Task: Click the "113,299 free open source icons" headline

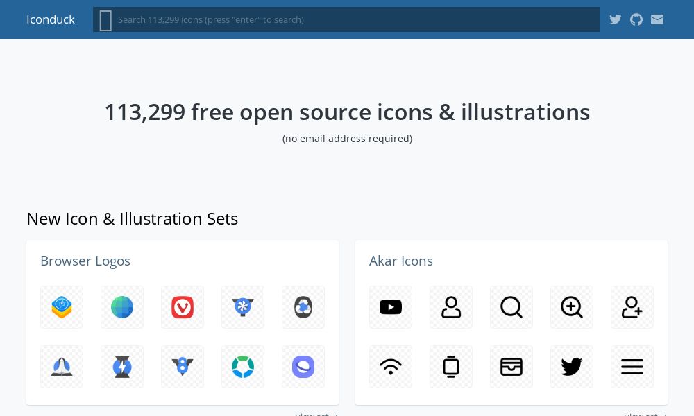Action: coord(347,112)
